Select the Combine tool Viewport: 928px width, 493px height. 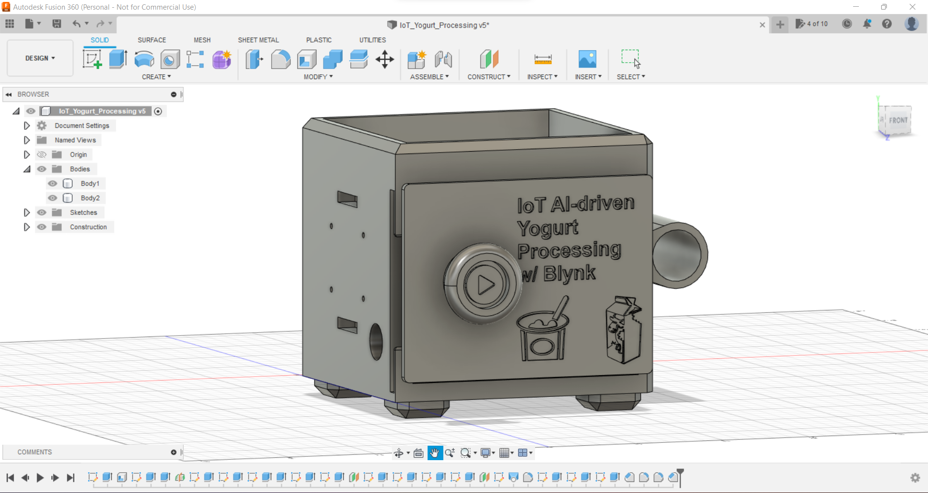tap(333, 59)
